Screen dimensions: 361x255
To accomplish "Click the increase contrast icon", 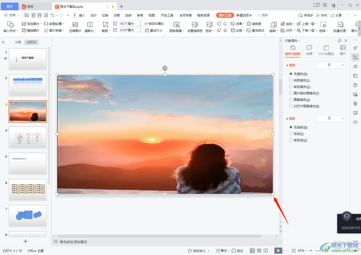I will (219, 24).
